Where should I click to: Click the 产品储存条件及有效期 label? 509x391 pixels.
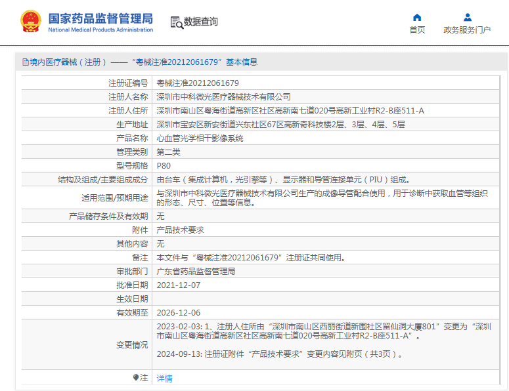click(108, 216)
